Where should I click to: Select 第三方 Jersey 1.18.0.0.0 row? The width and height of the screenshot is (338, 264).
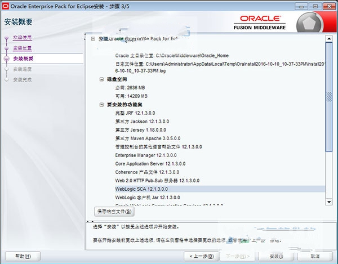pos(140,130)
